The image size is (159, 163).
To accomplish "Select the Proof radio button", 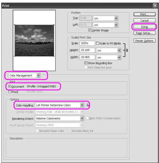I will tap(10, 92).
